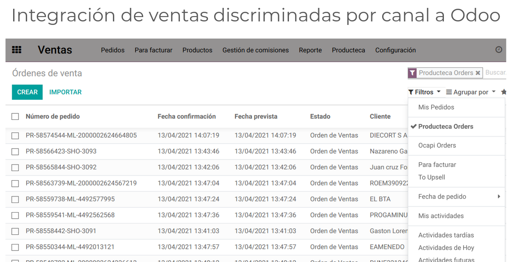This screenshot has width=510, height=262.
Task: Open order PR-58558442-SHO-3091
Action: [61, 231]
